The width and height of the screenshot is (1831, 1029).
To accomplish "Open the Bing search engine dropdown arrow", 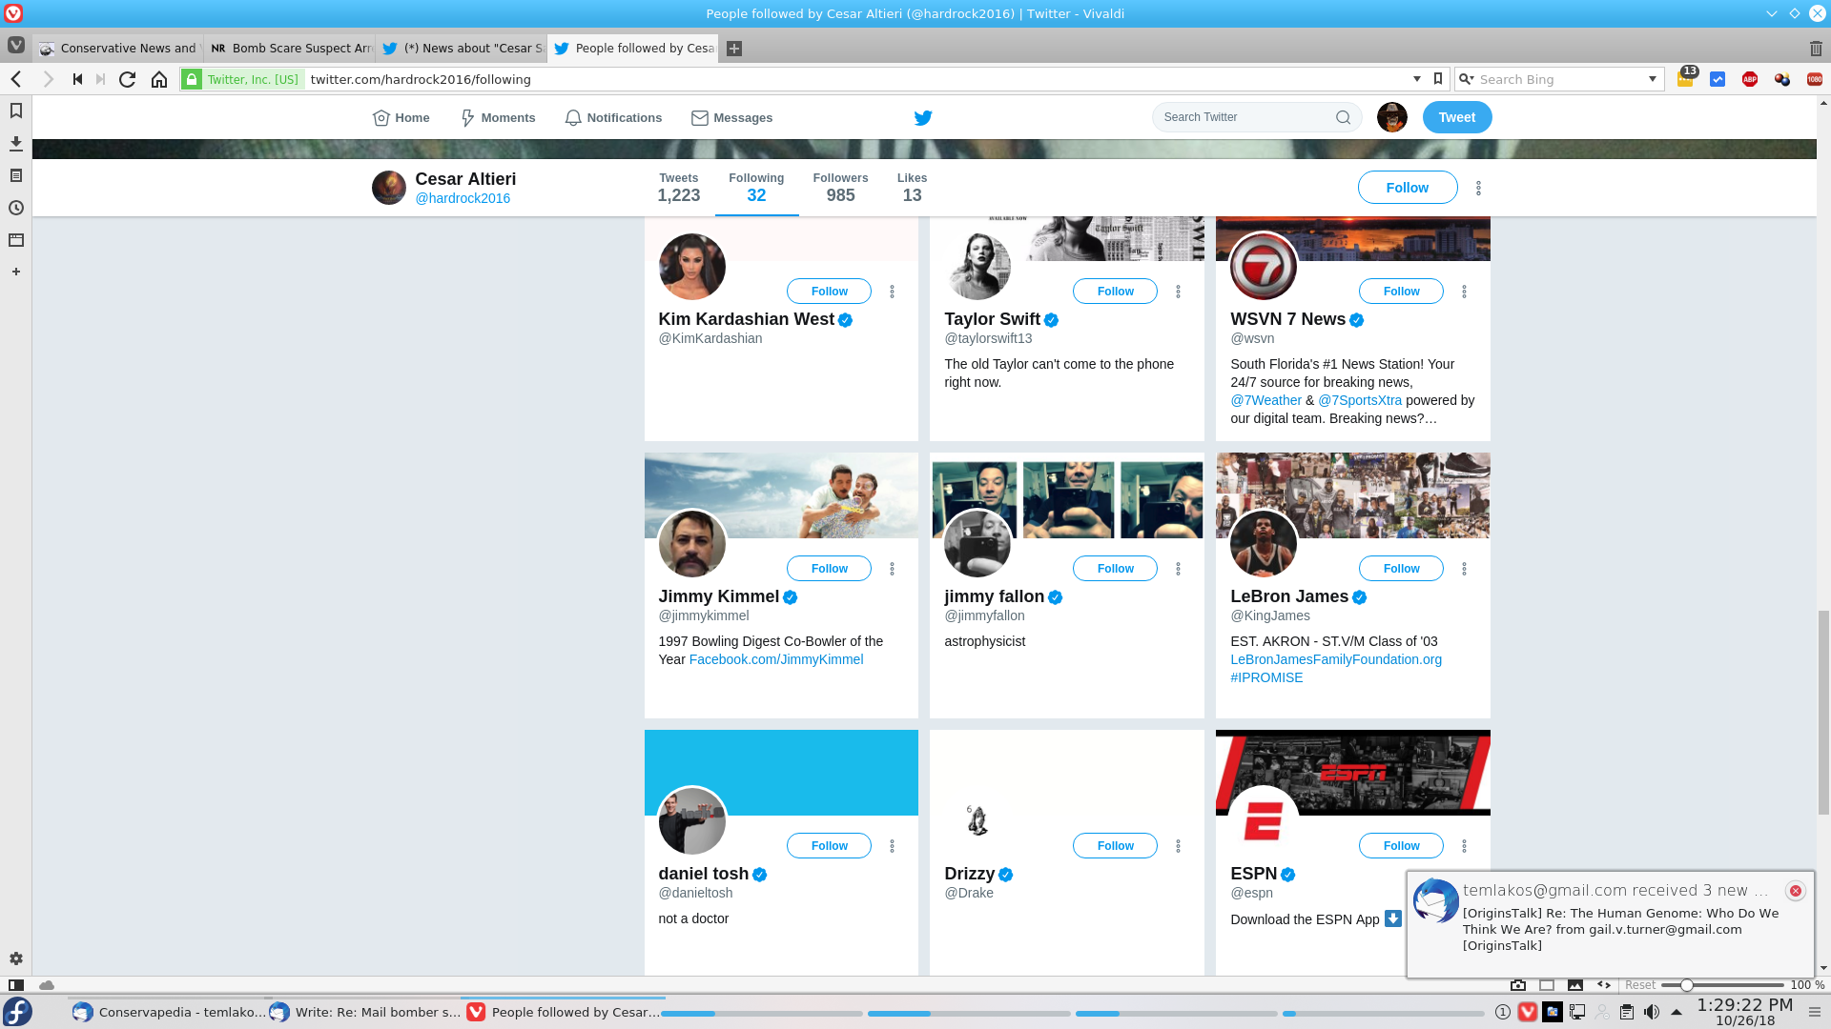I will 1653,79.
